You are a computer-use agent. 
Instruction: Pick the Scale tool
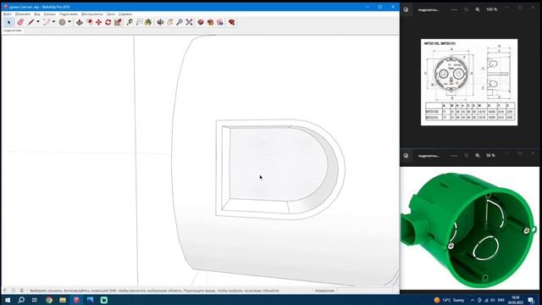click(118, 23)
